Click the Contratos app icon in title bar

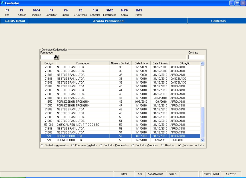[2, 3]
